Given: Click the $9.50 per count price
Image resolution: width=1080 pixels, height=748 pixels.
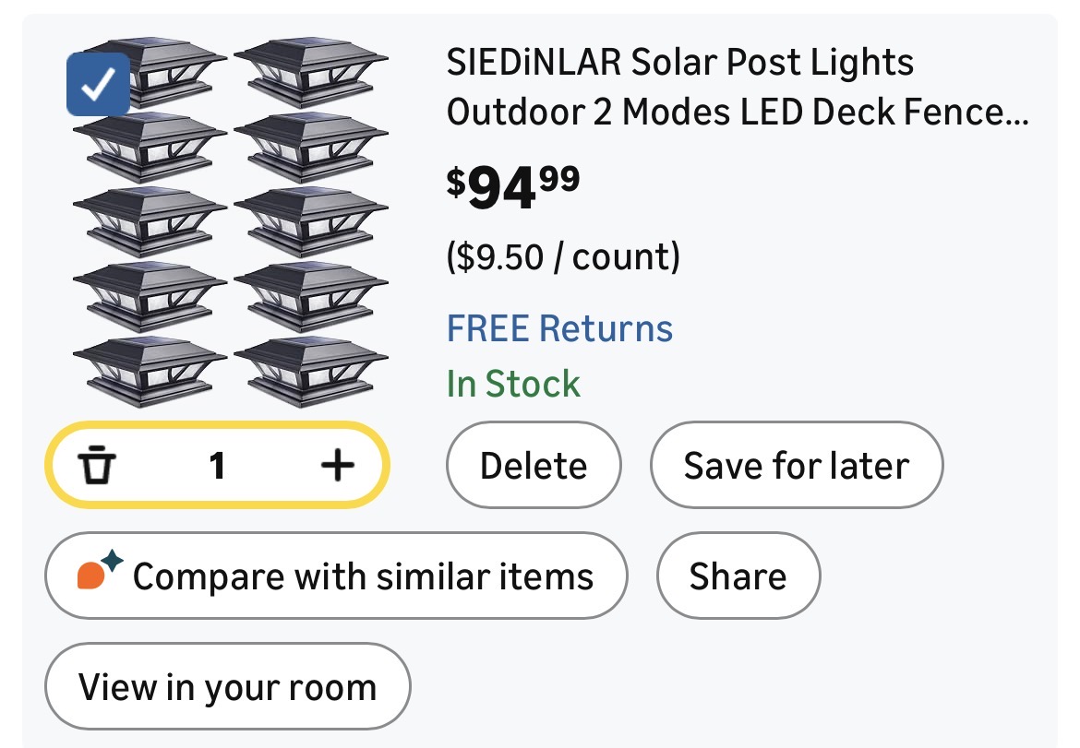Looking at the screenshot, I should [x=563, y=256].
